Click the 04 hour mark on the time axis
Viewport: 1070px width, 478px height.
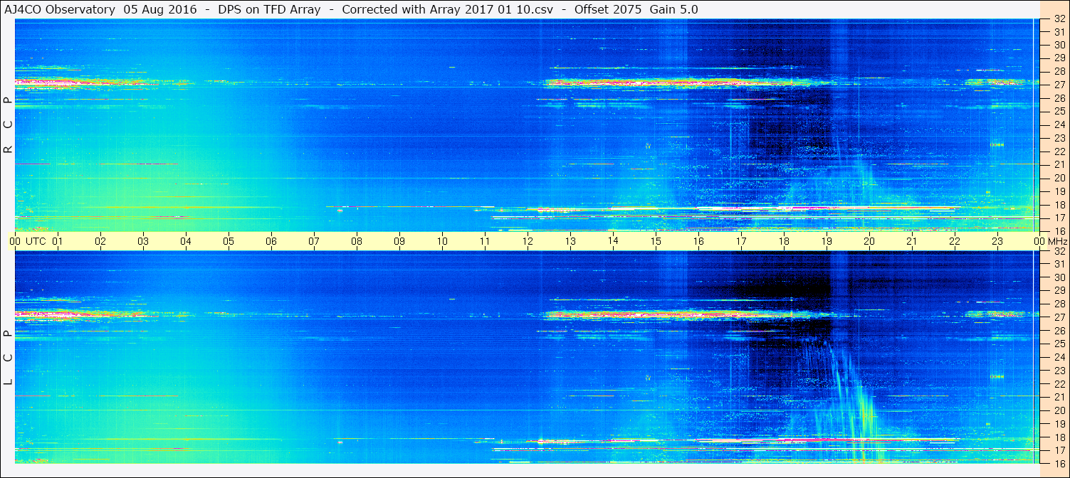point(186,241)
